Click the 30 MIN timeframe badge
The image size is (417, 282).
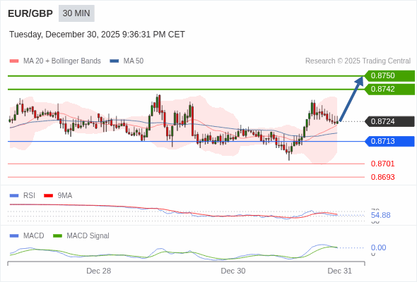click(76, 13)
